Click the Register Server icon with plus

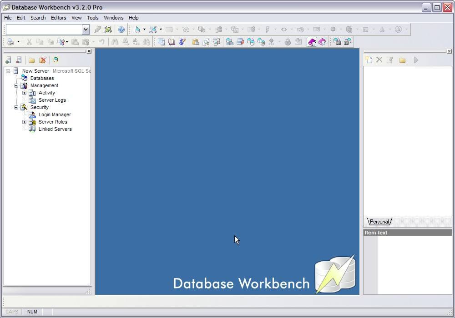(x=8, y=60)
